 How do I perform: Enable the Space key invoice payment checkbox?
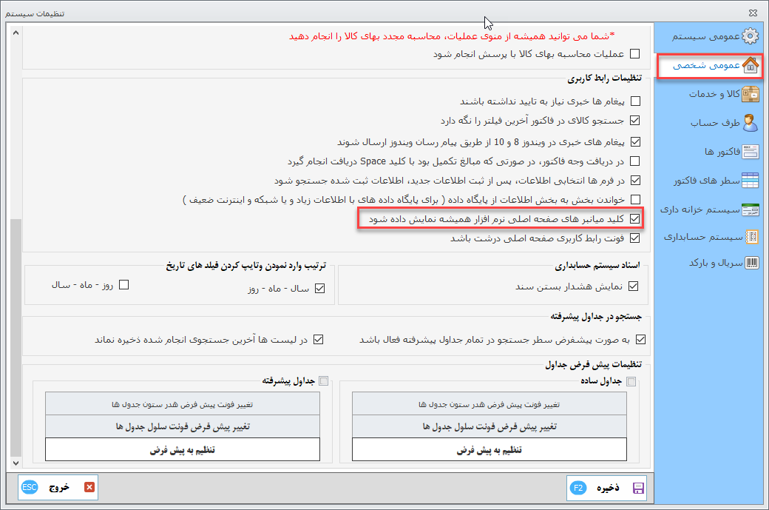pos(634,161)
